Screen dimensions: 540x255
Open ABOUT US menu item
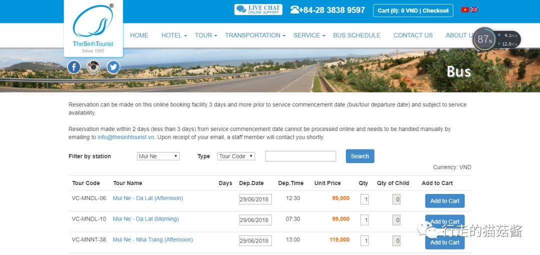460,35
